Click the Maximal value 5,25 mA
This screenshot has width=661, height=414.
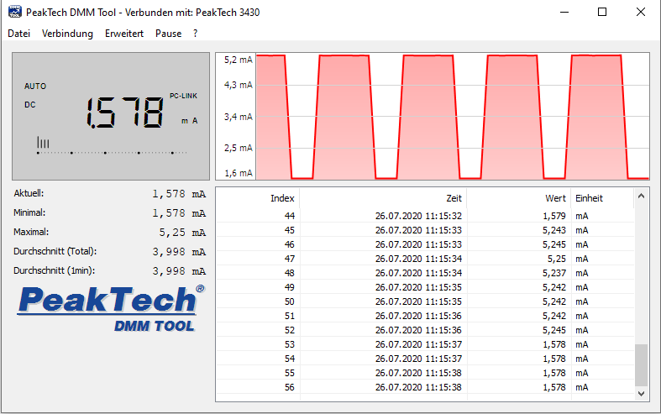click(182, 233)
